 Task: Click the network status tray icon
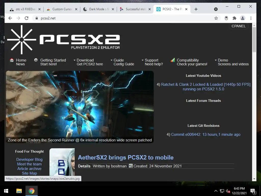click(222, 191)
